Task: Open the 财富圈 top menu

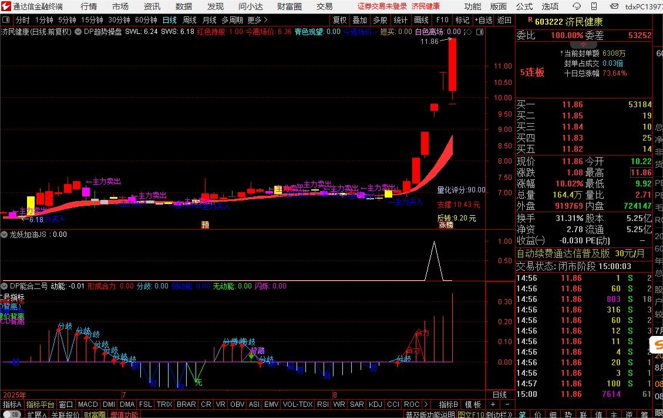Action: pyautogui.click(x=289, y=6)
